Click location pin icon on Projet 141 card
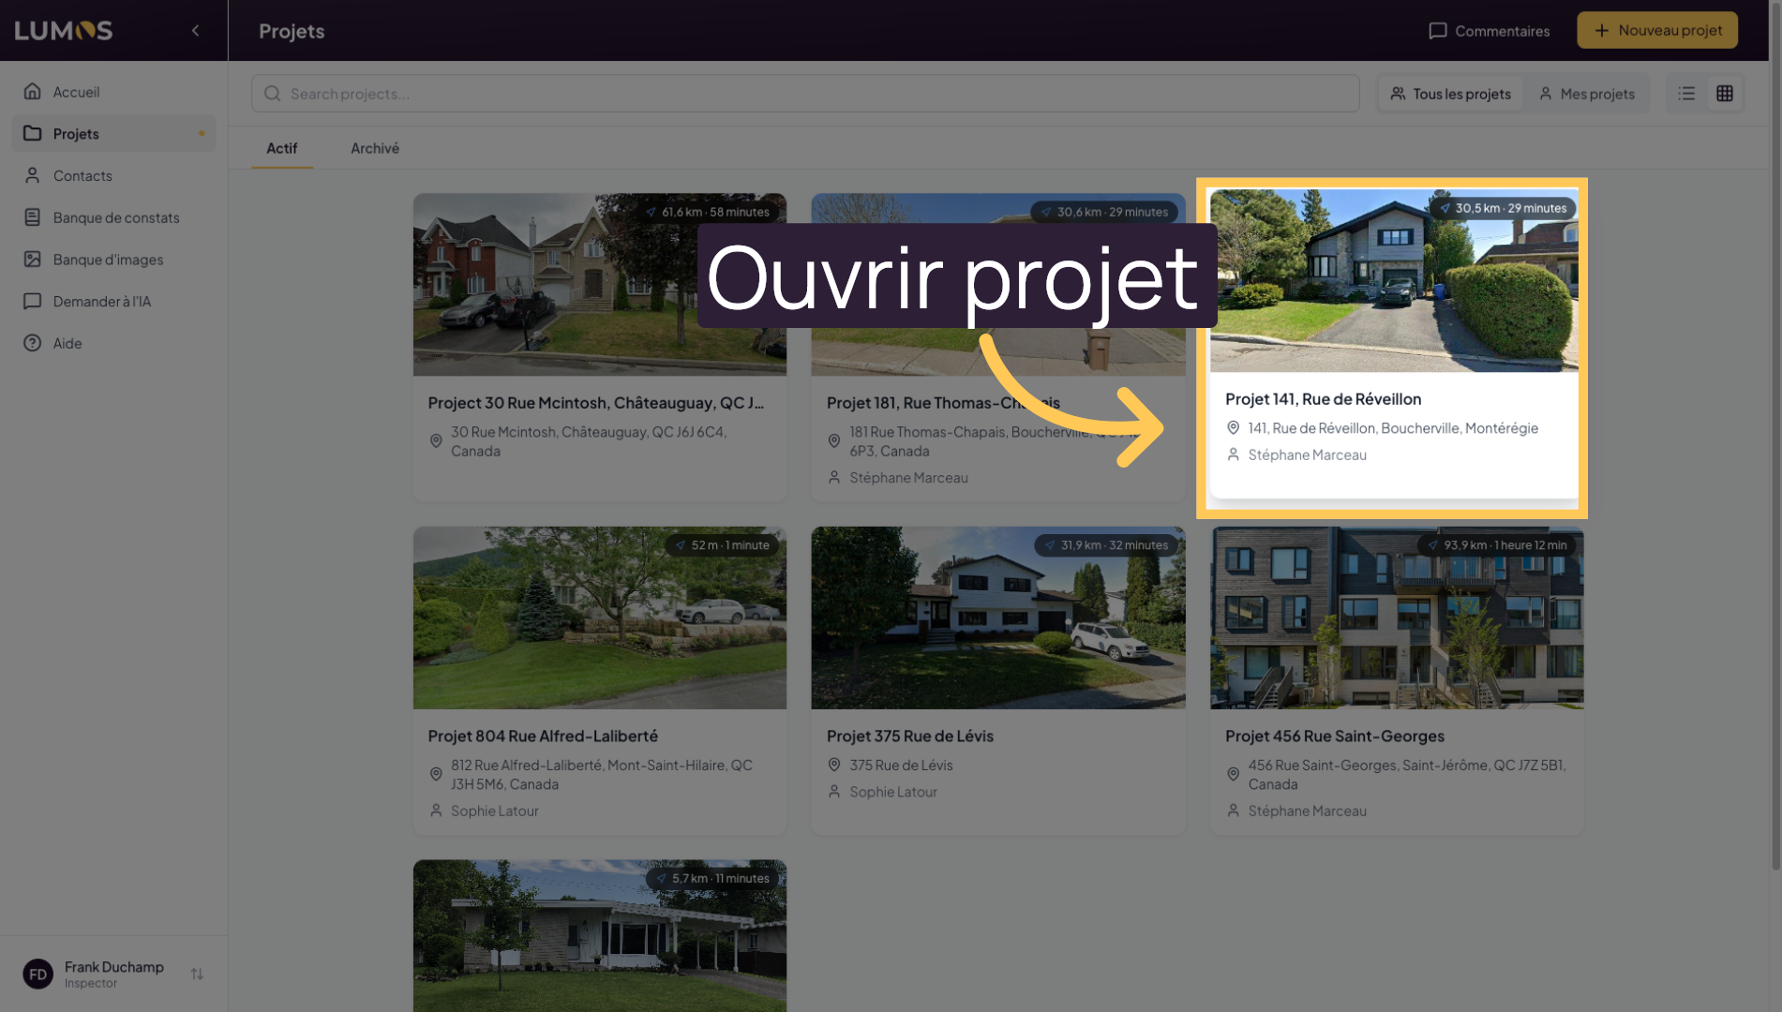Viewport: 1782px width, 1012px height. [x=1233, y=428]
